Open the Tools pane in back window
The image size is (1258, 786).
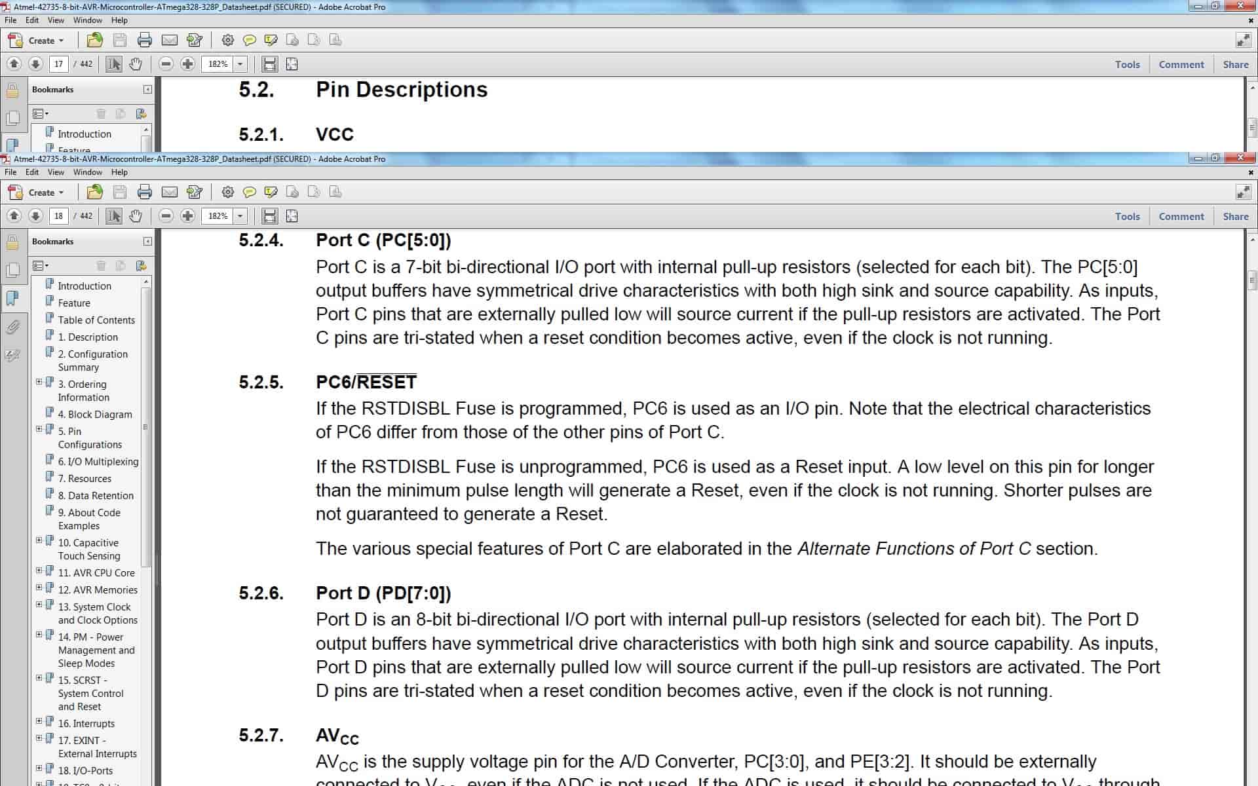[1128, 64]
